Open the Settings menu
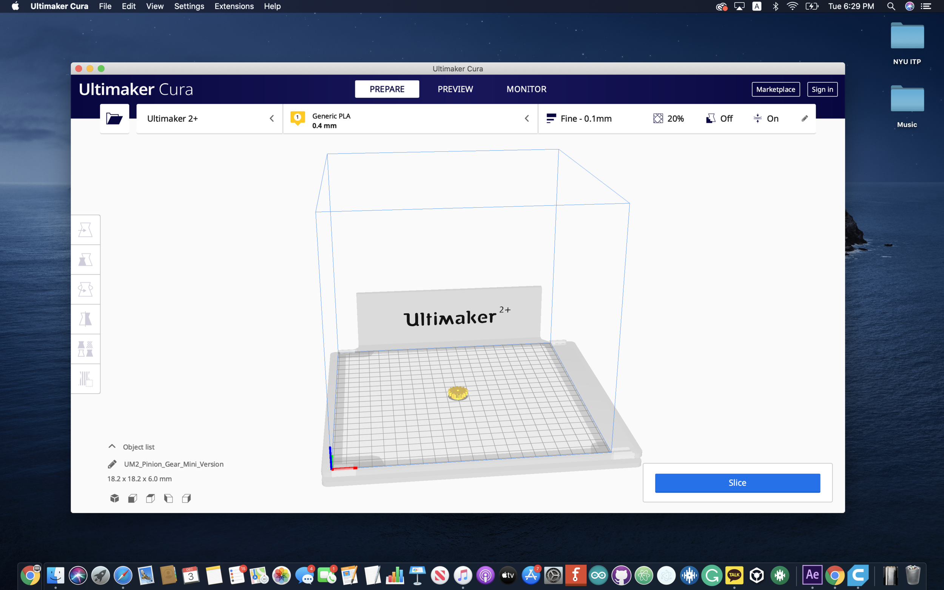This screenshot has width=944, height=590. tap(189, 6)
